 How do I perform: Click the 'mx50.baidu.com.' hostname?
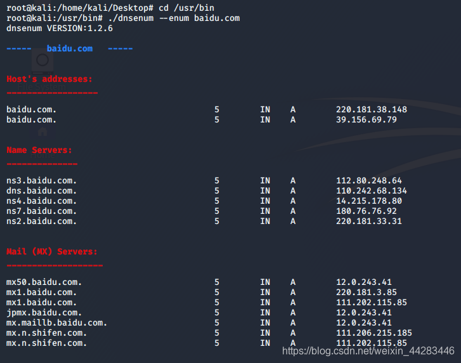[x=44, y=282]
